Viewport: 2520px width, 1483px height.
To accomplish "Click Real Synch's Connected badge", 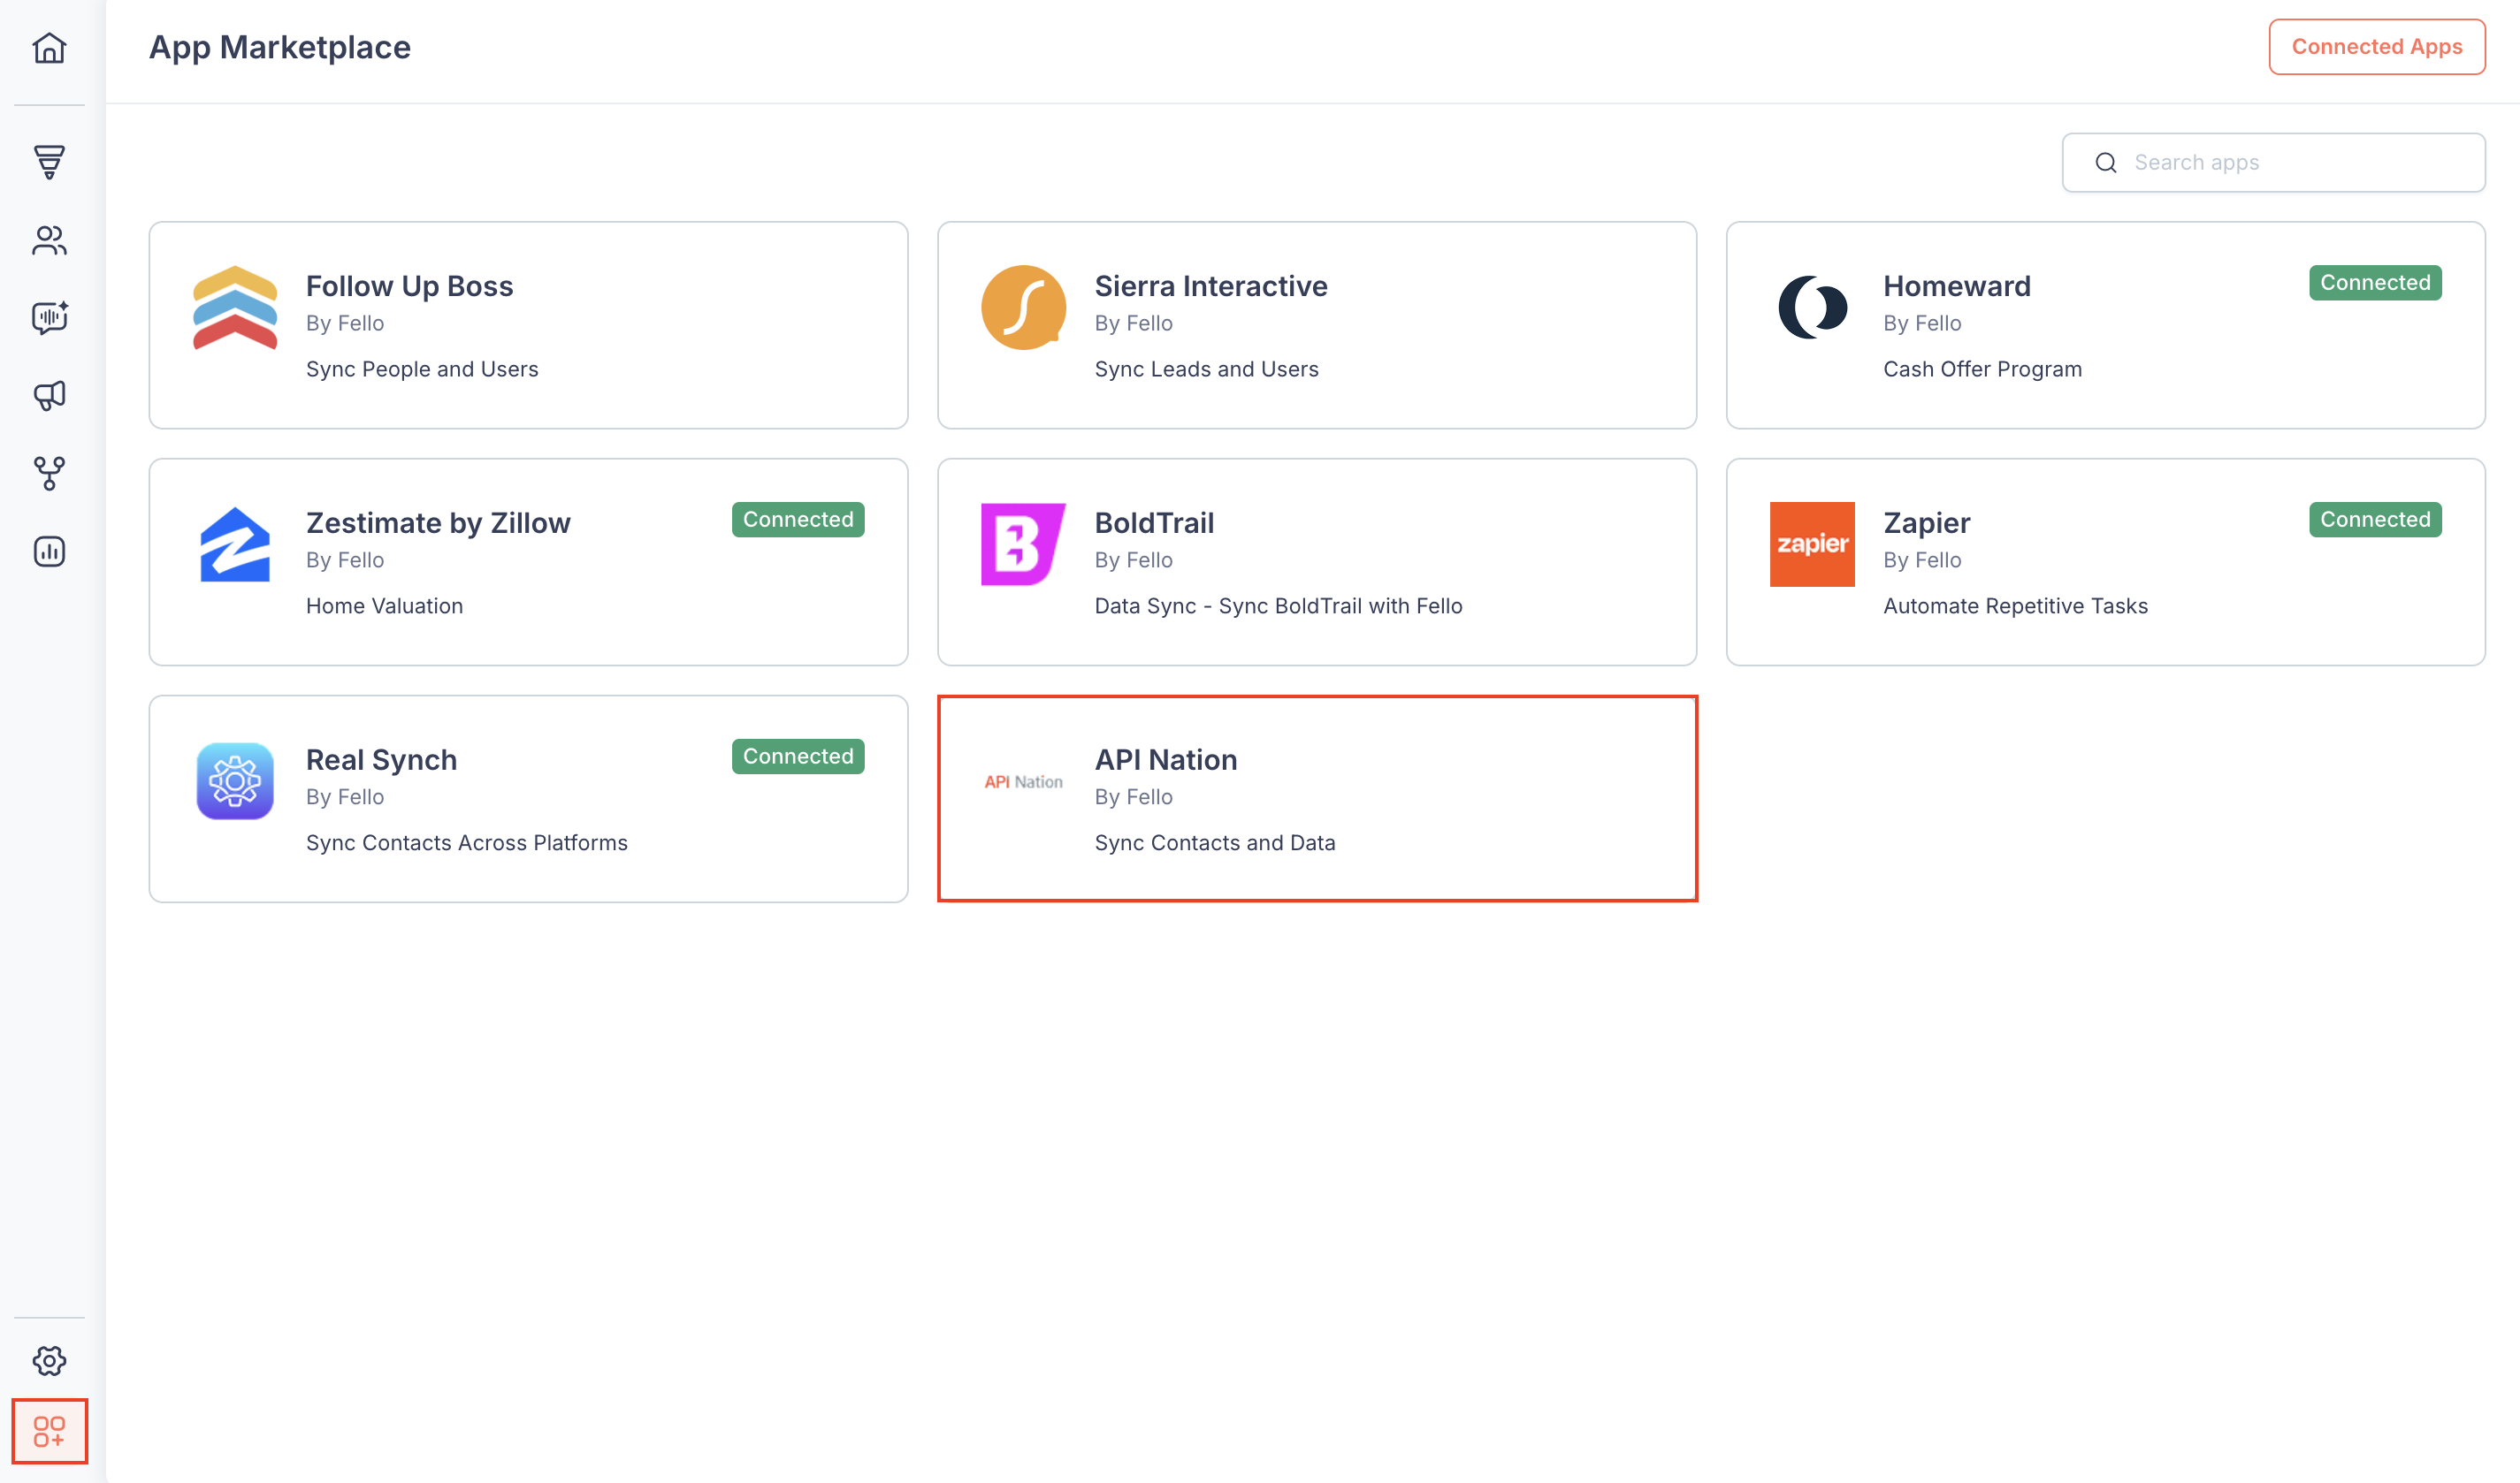I will (x=798, y=757).
